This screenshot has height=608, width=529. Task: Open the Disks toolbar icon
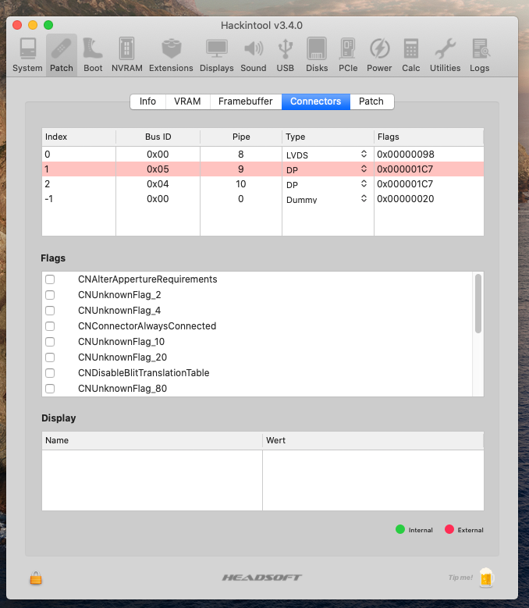point(317,55)
